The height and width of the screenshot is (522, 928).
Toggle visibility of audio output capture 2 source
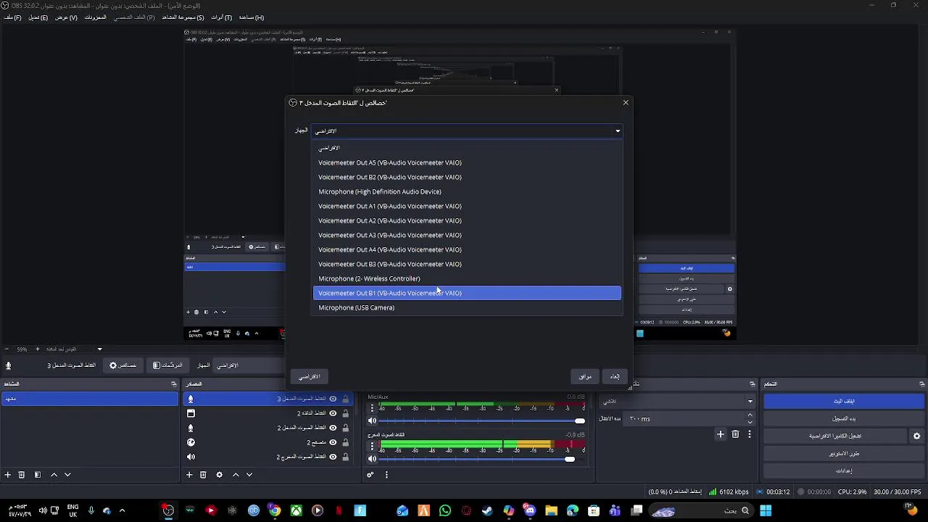pos(333,457)
